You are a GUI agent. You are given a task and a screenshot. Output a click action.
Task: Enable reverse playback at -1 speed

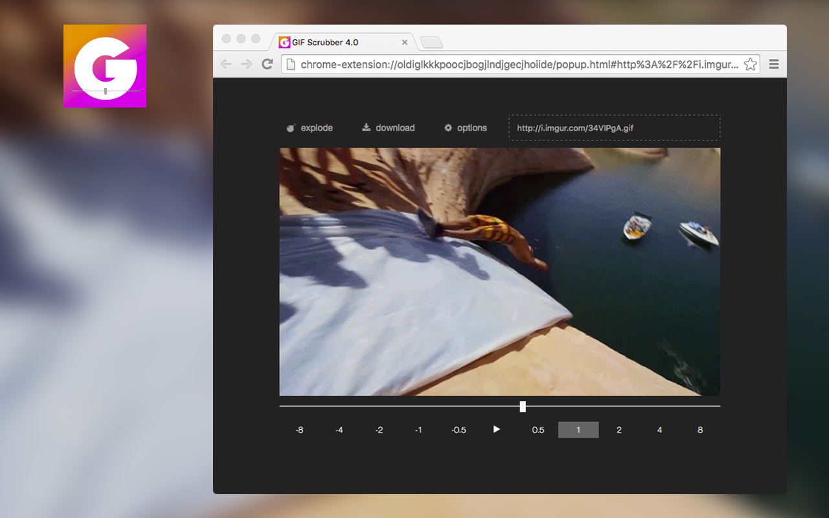pos(418,429)
